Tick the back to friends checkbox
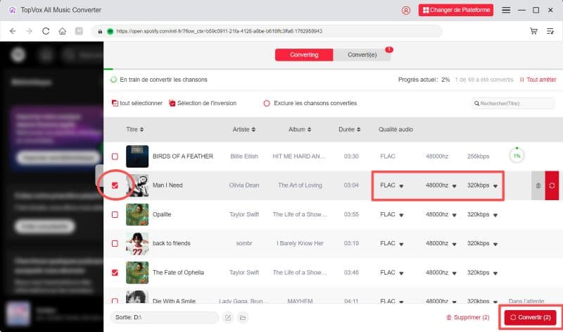563x332 pixels. coord(115,243)
